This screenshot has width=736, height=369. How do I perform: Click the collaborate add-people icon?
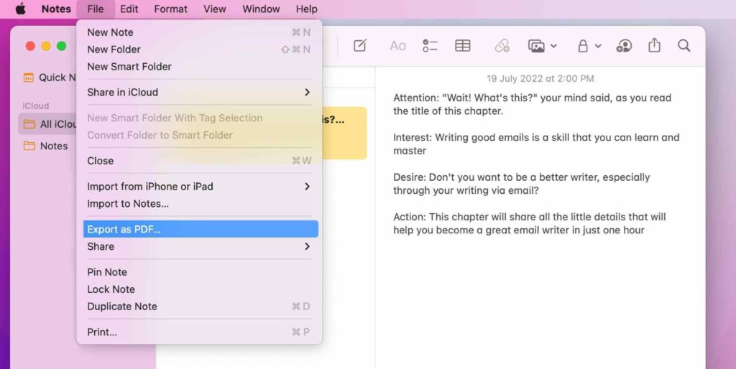coord(624,45)
